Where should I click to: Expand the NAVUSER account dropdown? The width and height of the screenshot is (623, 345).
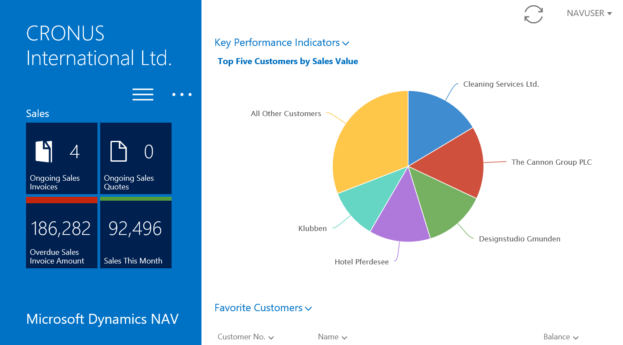point(589,13)
